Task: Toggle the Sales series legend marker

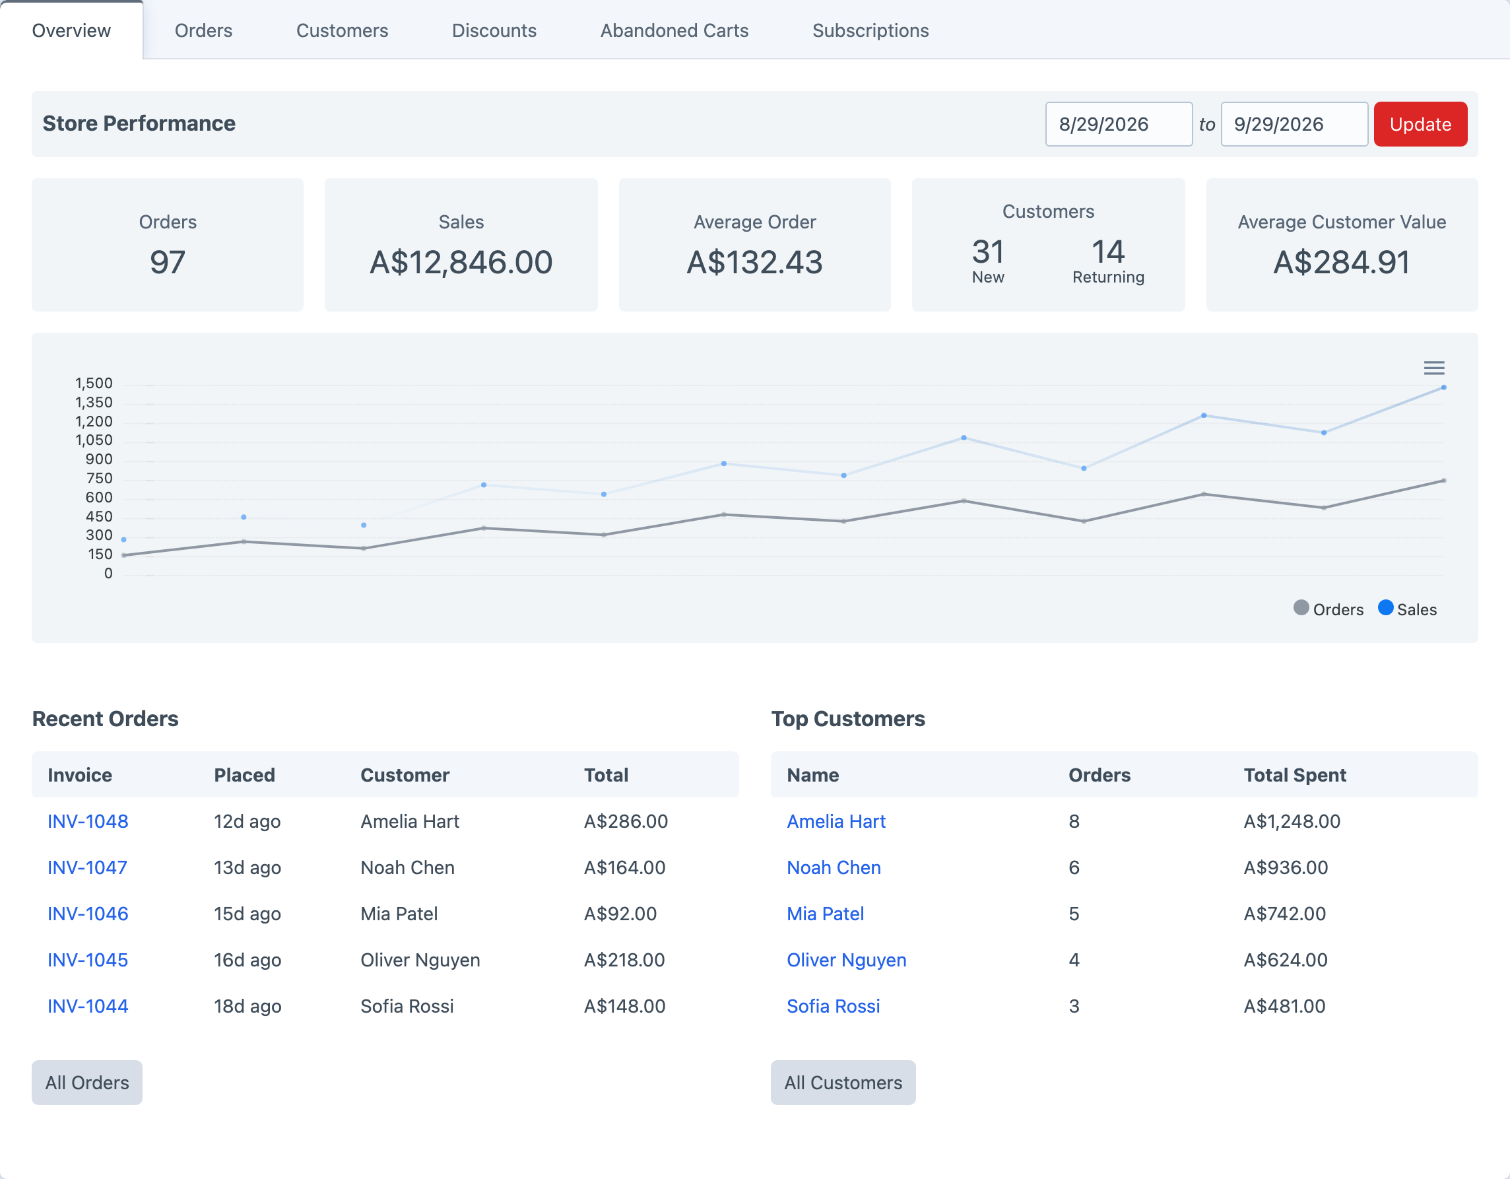Action: pos(1385,608)
